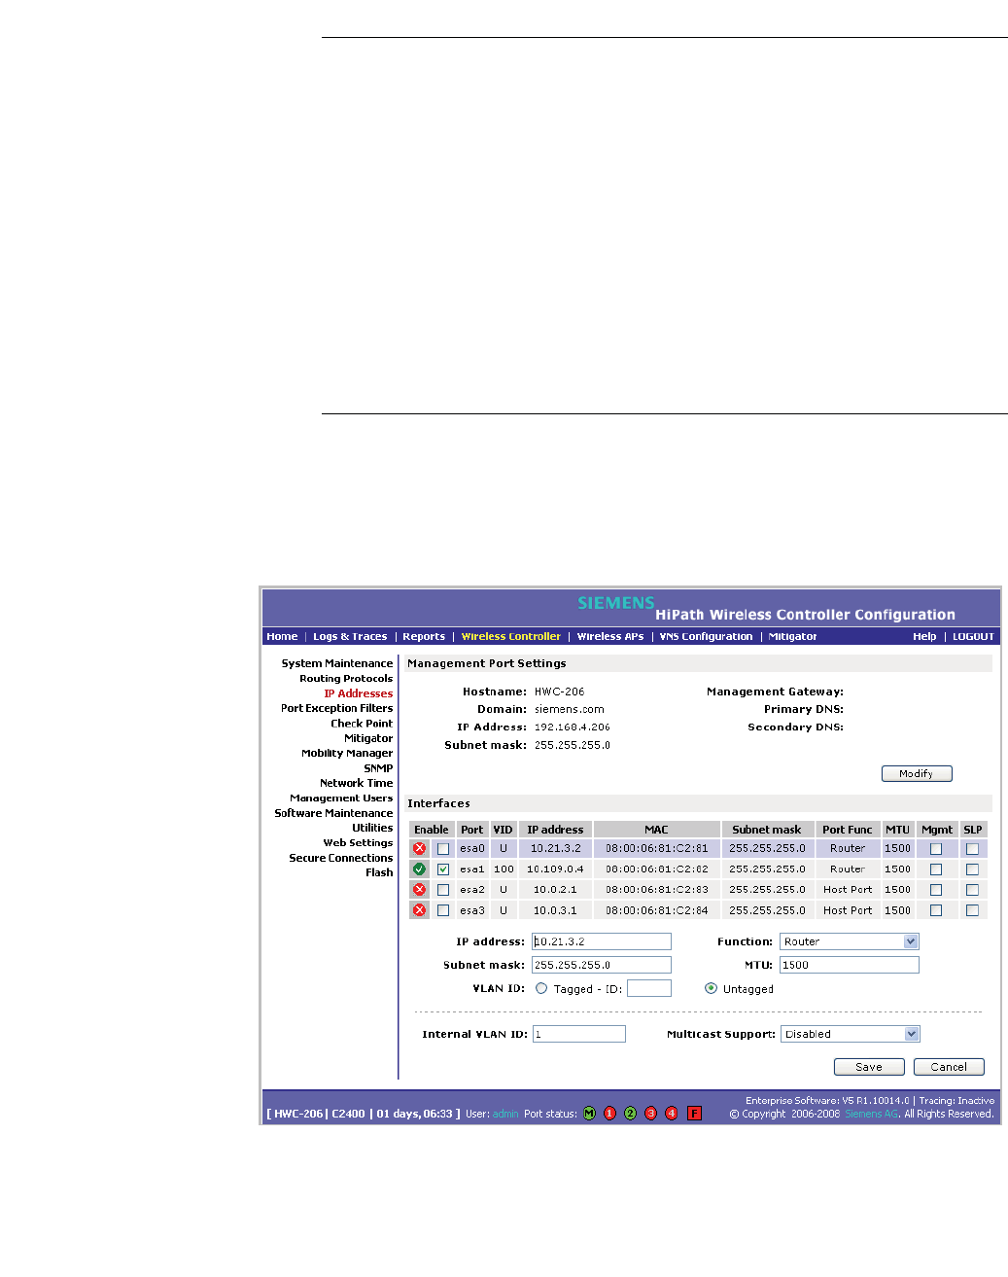Uncheck the esa1 Enable checkbox
This screenshot has height=1277, width=1008.
443,869
